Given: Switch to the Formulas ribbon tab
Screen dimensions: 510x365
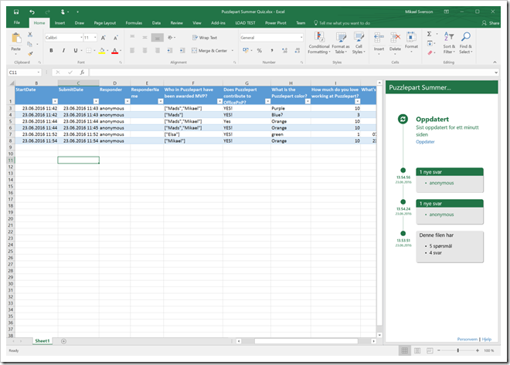Looking at the screenshot, I should click(x=134, y=23).
